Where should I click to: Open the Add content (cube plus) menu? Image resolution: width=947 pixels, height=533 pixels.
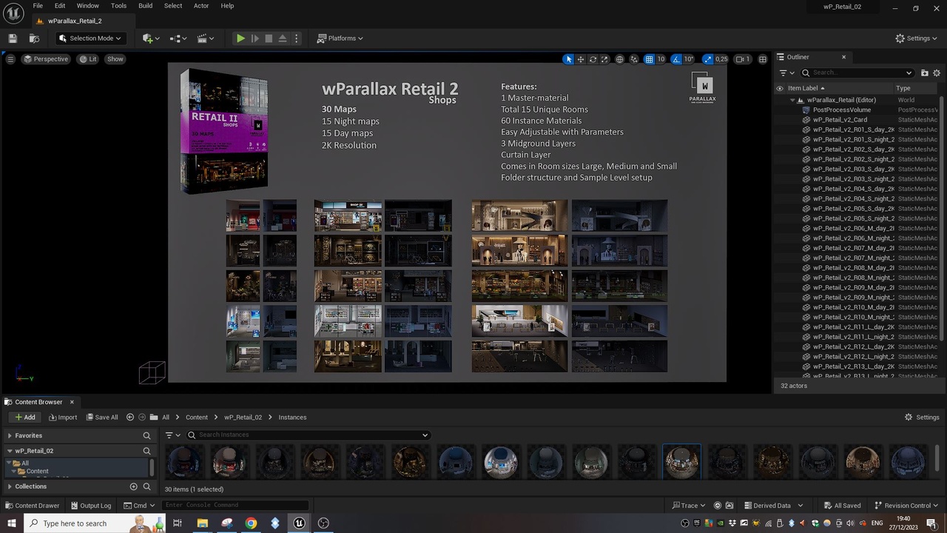pyautogui.click(x=151, y=38)
